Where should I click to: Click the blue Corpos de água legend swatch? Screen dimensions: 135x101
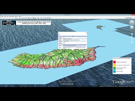pyautogui.click(x=114, y=72)
